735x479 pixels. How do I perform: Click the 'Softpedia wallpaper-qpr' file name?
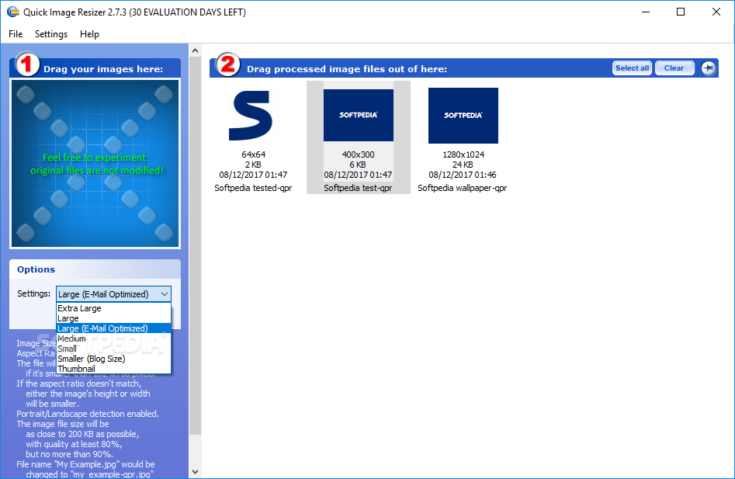462,188
